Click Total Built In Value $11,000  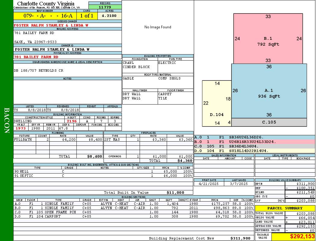coord(175,192)
